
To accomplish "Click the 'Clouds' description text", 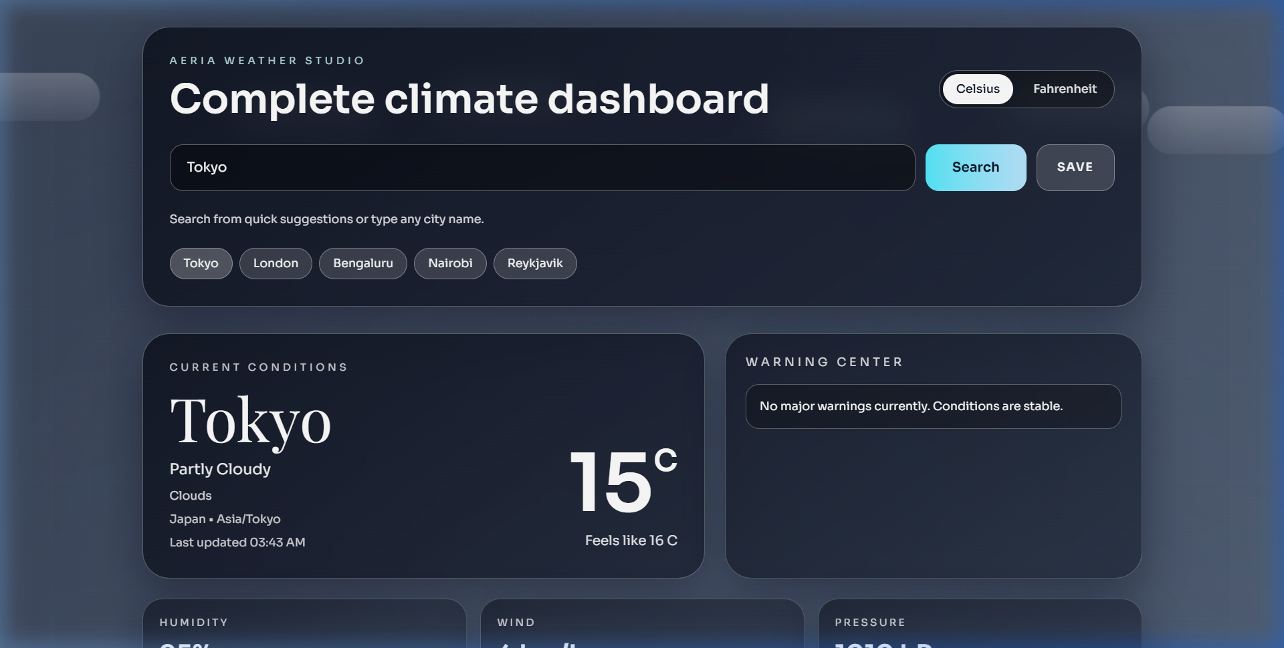I will click(191, 496).
